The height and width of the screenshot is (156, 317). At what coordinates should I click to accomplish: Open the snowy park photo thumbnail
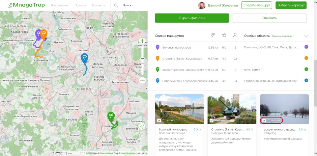284,109
